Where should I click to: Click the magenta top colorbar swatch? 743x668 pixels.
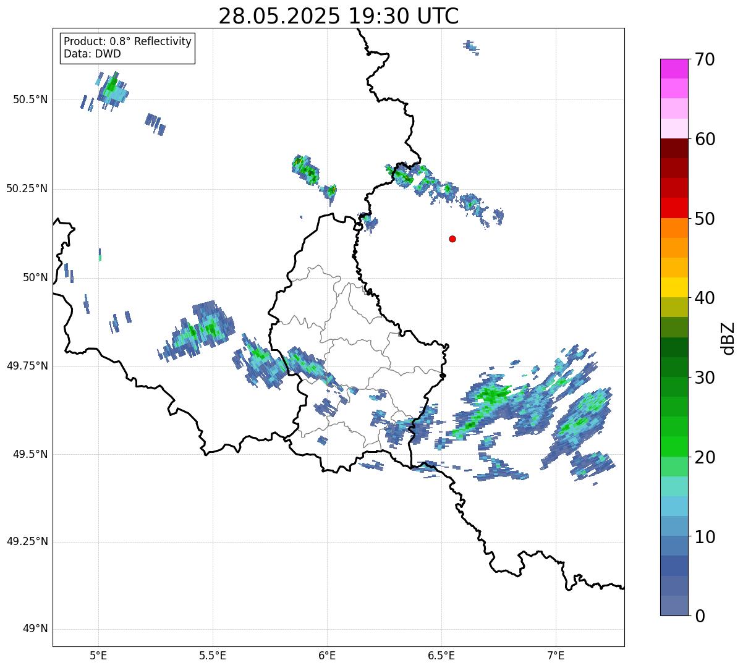pos(674,69)
